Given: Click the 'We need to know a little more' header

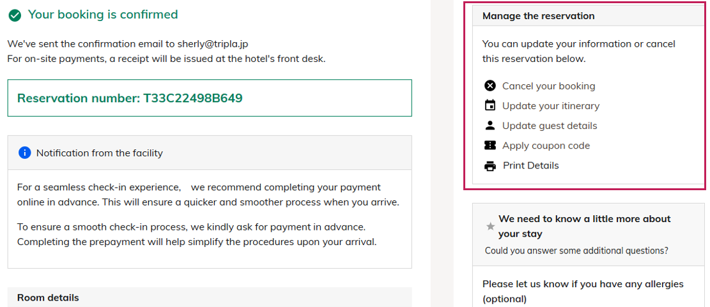Looking at the screenshot, I should pyautogui.click(x=584, y=226).
